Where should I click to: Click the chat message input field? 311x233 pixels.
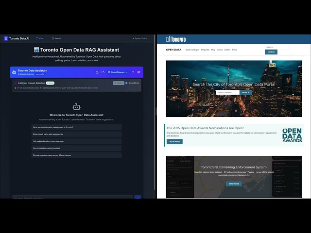72,197
